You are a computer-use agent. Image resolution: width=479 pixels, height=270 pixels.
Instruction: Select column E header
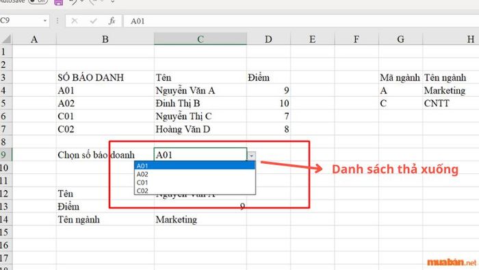(312, 39)
